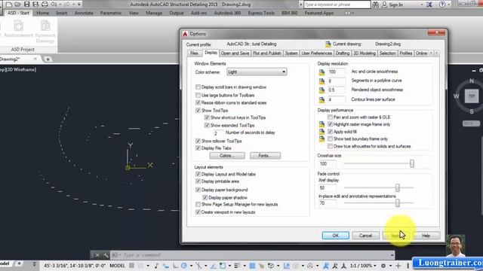
Task: Click the workspace switching gear icon in status bar
Action: (x=383, y=266)
